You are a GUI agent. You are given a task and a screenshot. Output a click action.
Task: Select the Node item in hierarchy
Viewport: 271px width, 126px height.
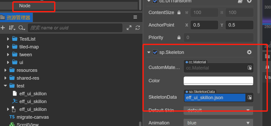coord(25,5)
